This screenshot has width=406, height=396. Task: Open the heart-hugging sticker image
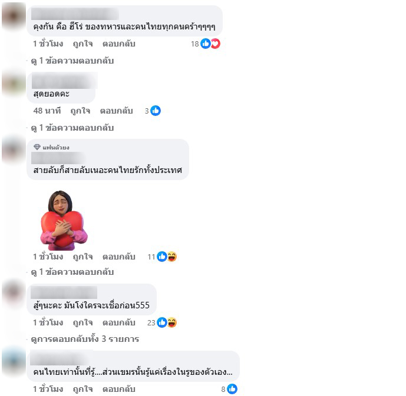64,220
